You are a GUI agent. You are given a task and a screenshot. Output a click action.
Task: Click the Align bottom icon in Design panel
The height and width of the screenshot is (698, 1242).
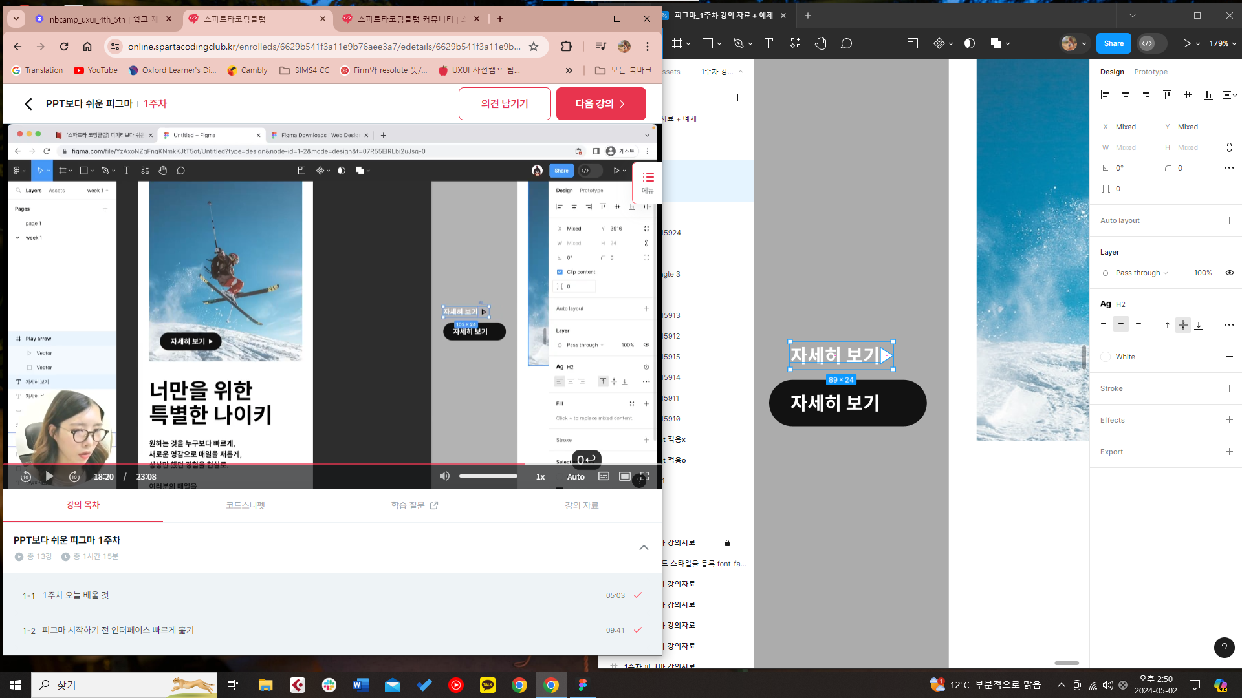point(1209,95)
